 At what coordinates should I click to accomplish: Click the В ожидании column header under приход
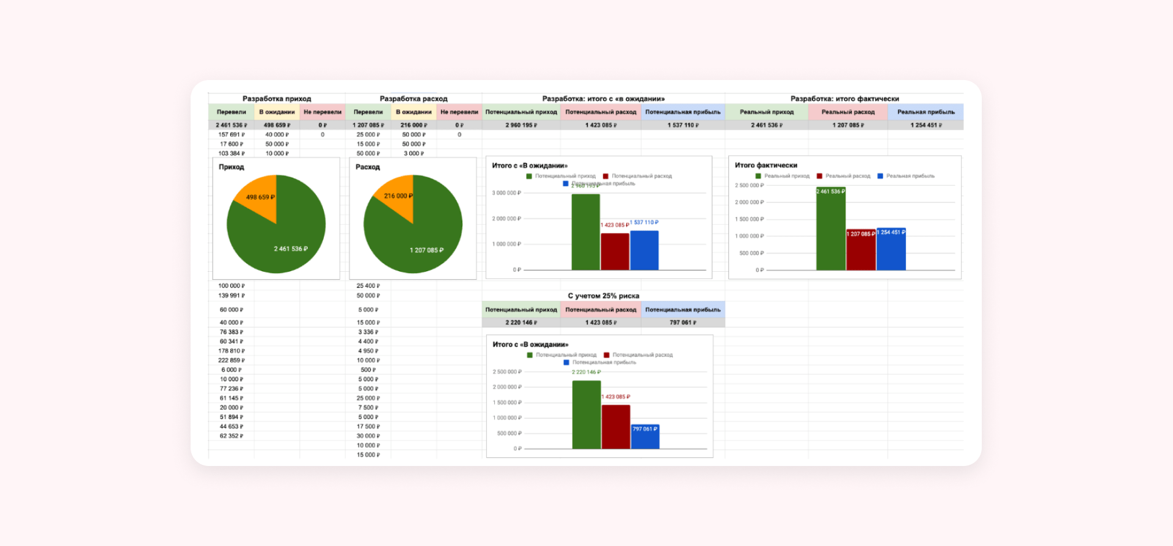click(277, 112)
